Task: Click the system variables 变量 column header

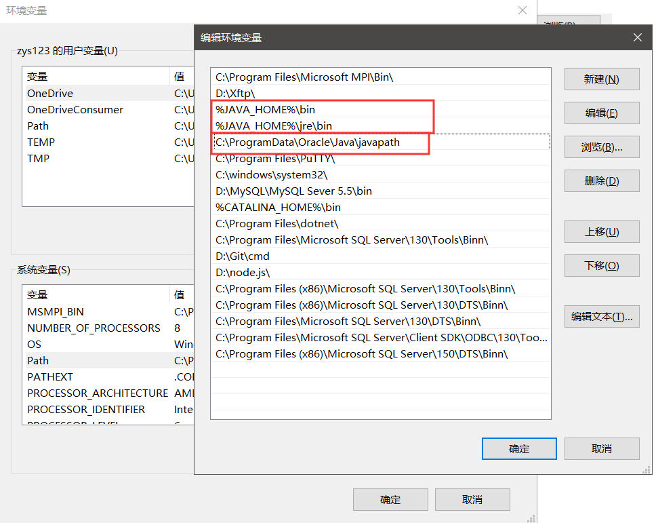Action: (96, 295)
